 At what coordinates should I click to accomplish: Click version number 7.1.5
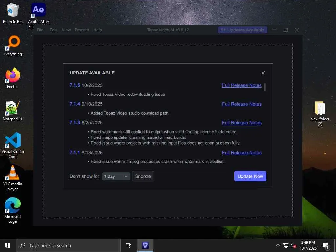(x=74, y=85)
